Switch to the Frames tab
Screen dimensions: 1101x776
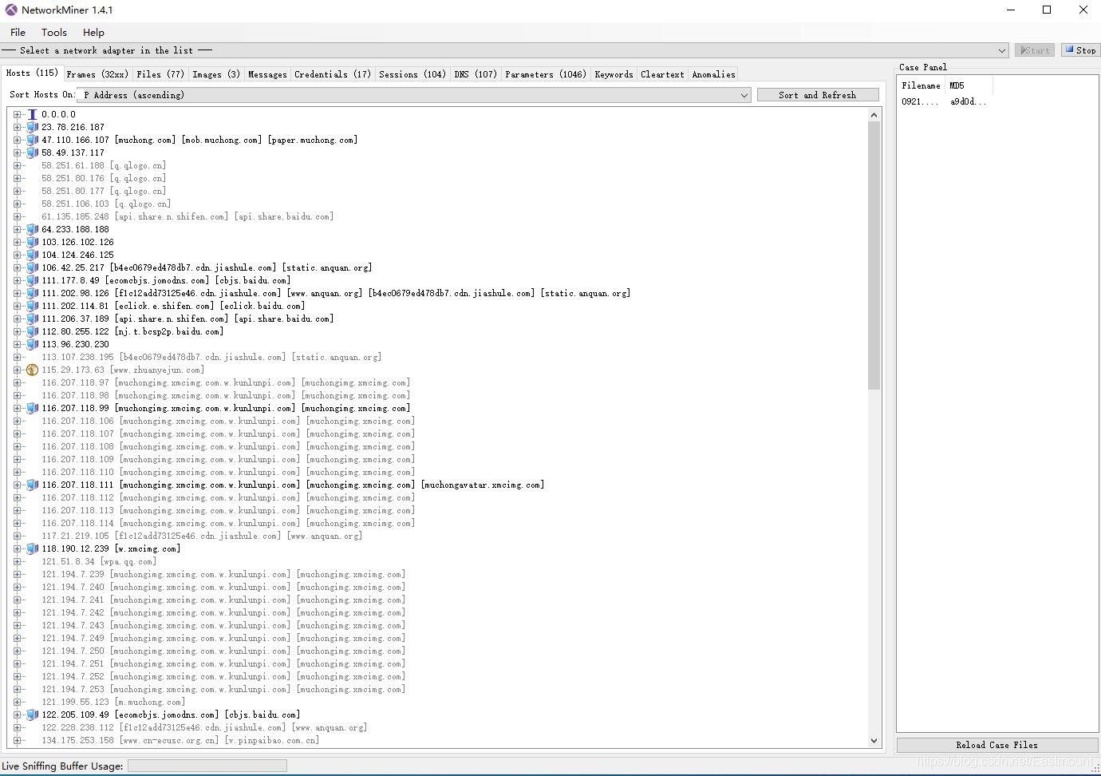click(x=97, y=74)
